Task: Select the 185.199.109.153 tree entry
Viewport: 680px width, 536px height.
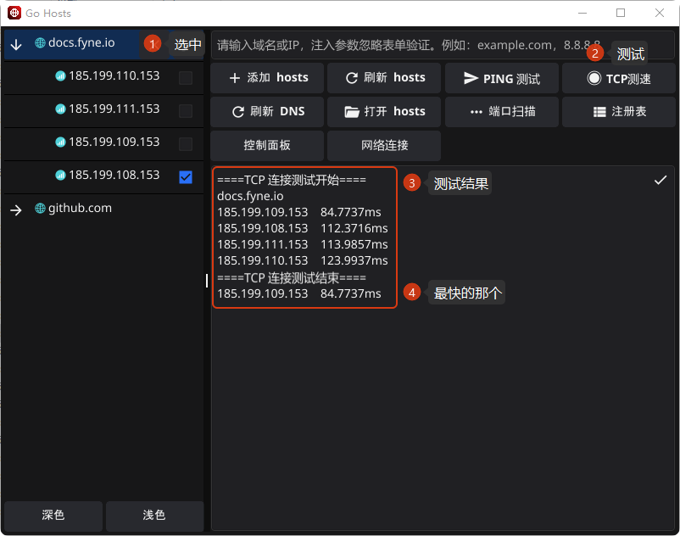Action: [x=114, y=142]
